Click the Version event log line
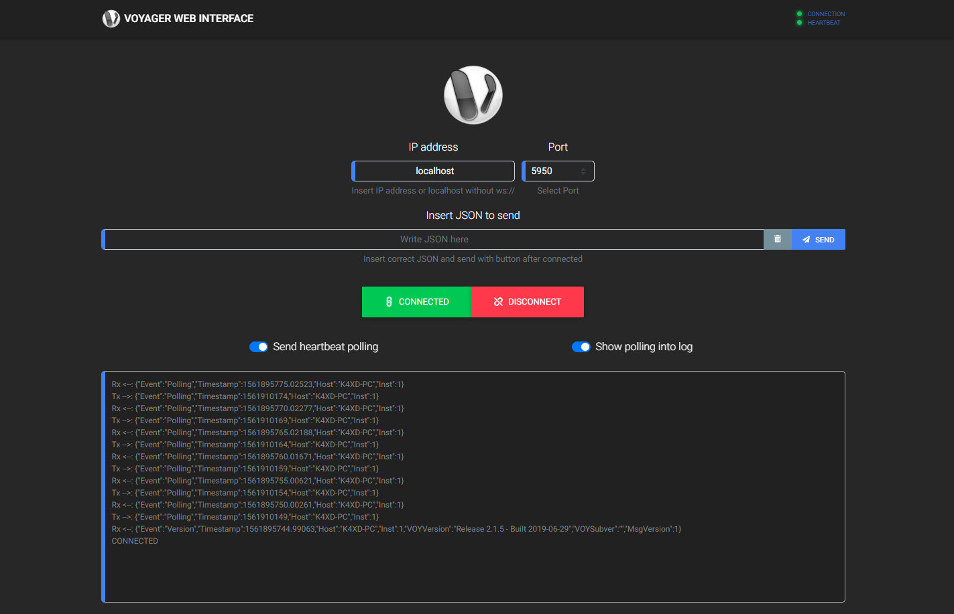The width and height of the screenshot is (954, 614). coord(396,529)
